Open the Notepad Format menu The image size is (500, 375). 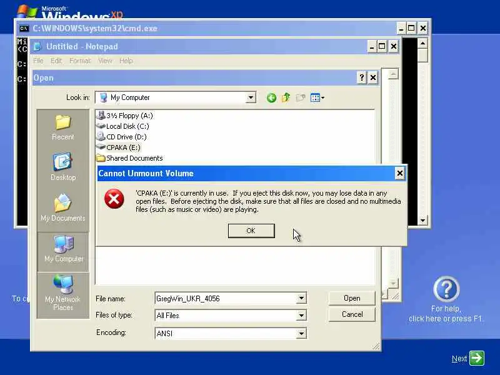coord(80,61)
